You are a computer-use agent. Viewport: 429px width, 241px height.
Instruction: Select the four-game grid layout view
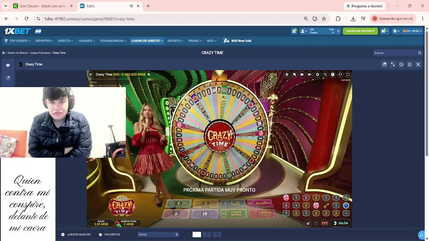217,235
